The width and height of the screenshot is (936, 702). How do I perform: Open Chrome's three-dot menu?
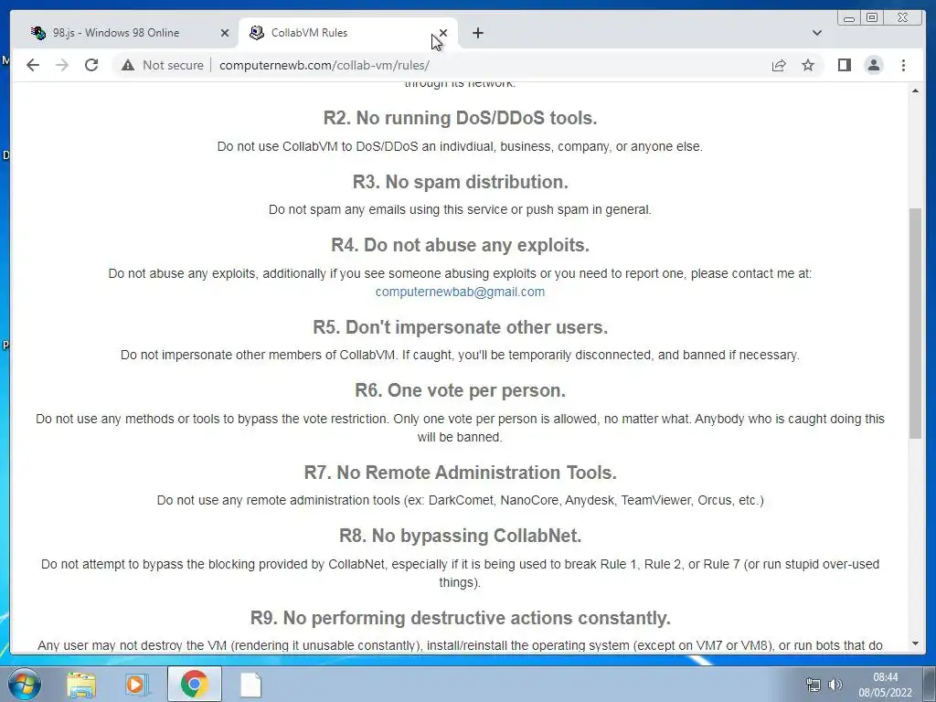903,65
